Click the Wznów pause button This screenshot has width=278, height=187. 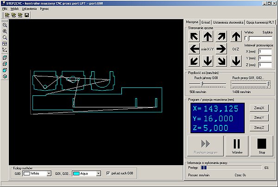tap(237, 146)
